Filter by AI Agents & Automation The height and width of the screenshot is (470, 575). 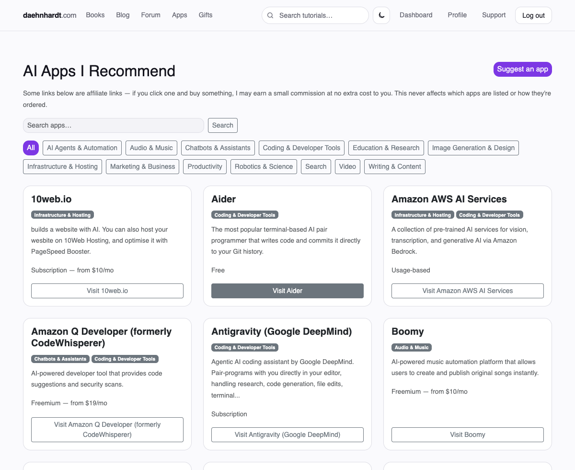pos(82,148)
